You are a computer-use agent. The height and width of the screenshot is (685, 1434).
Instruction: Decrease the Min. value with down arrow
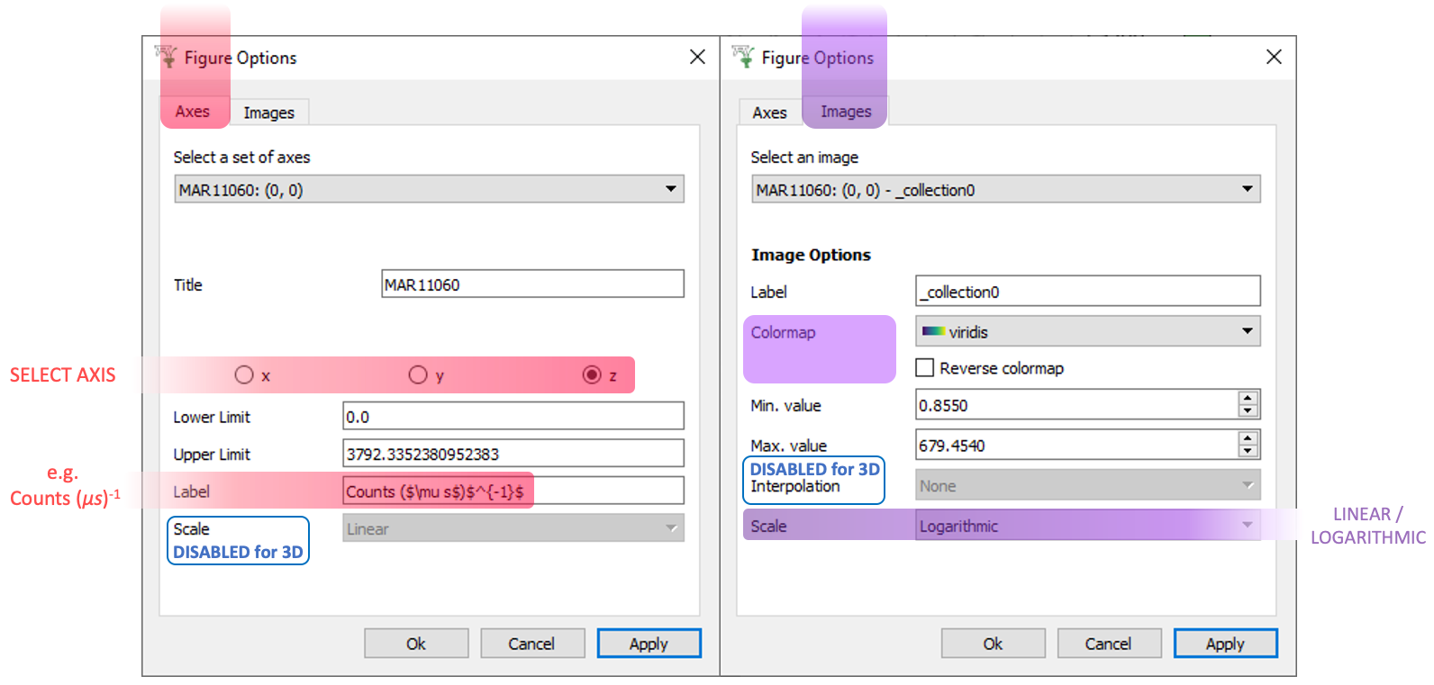click(1248, 411)
